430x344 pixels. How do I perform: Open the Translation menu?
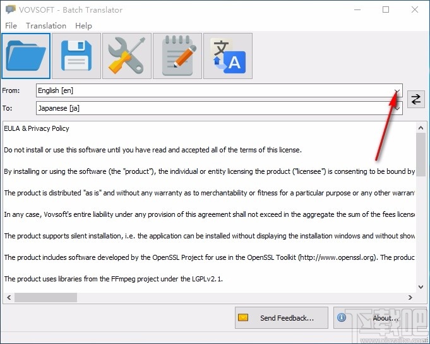click(46, 25)
